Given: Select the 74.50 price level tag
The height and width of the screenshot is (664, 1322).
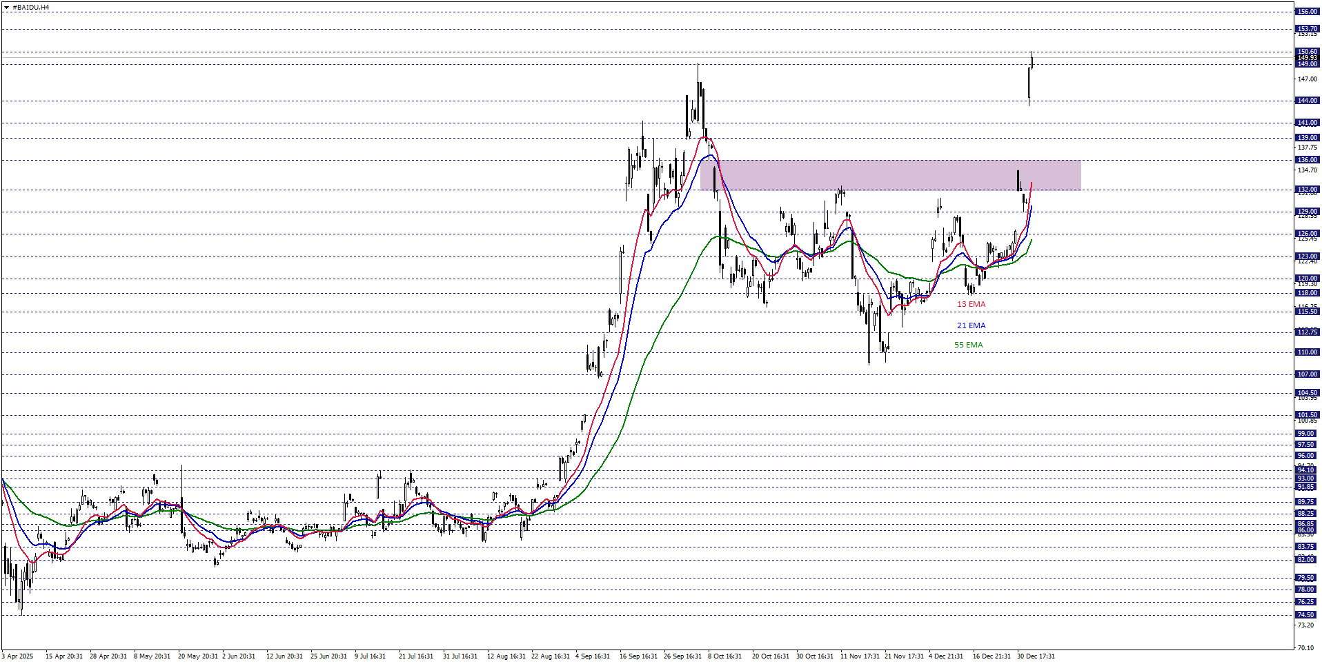Looking at the screenshot, I should pyautogui.click(x=1305, y=615).
